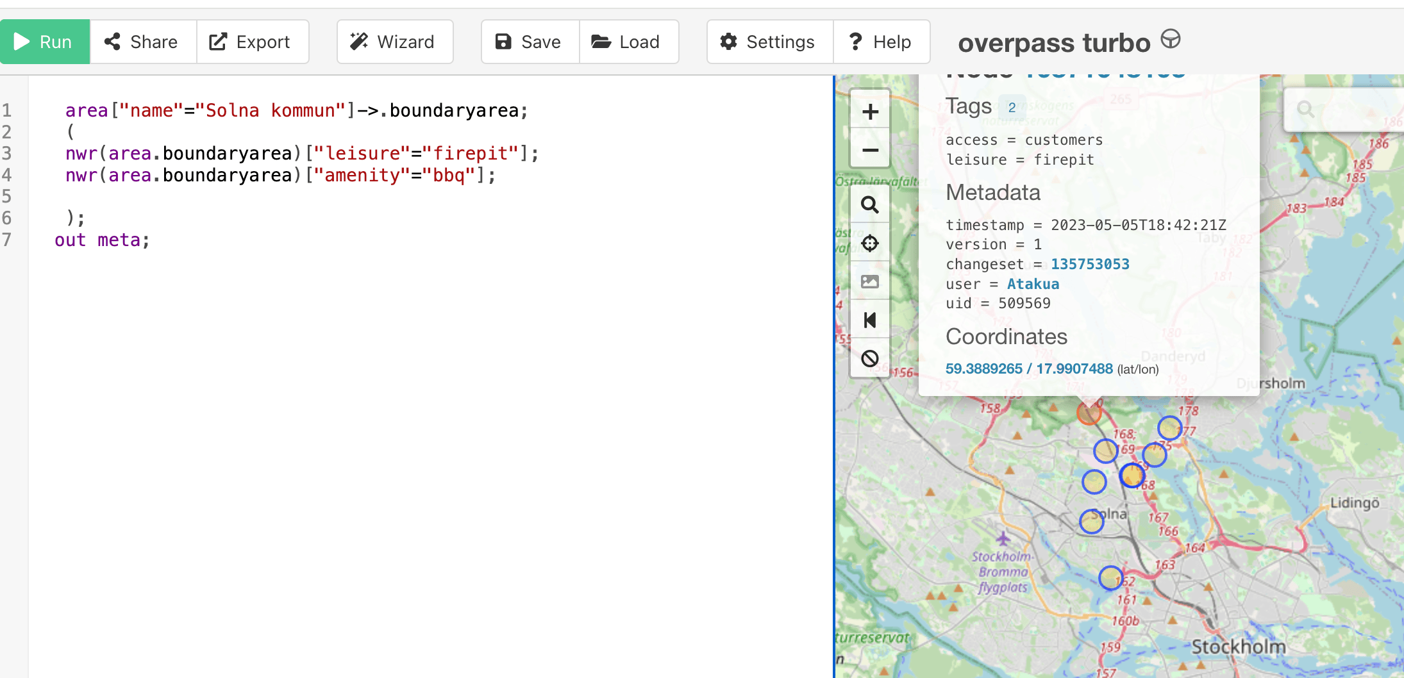Zoom in on the map
The width and height of the screenshot is (1404, 678).
point(870,112)
